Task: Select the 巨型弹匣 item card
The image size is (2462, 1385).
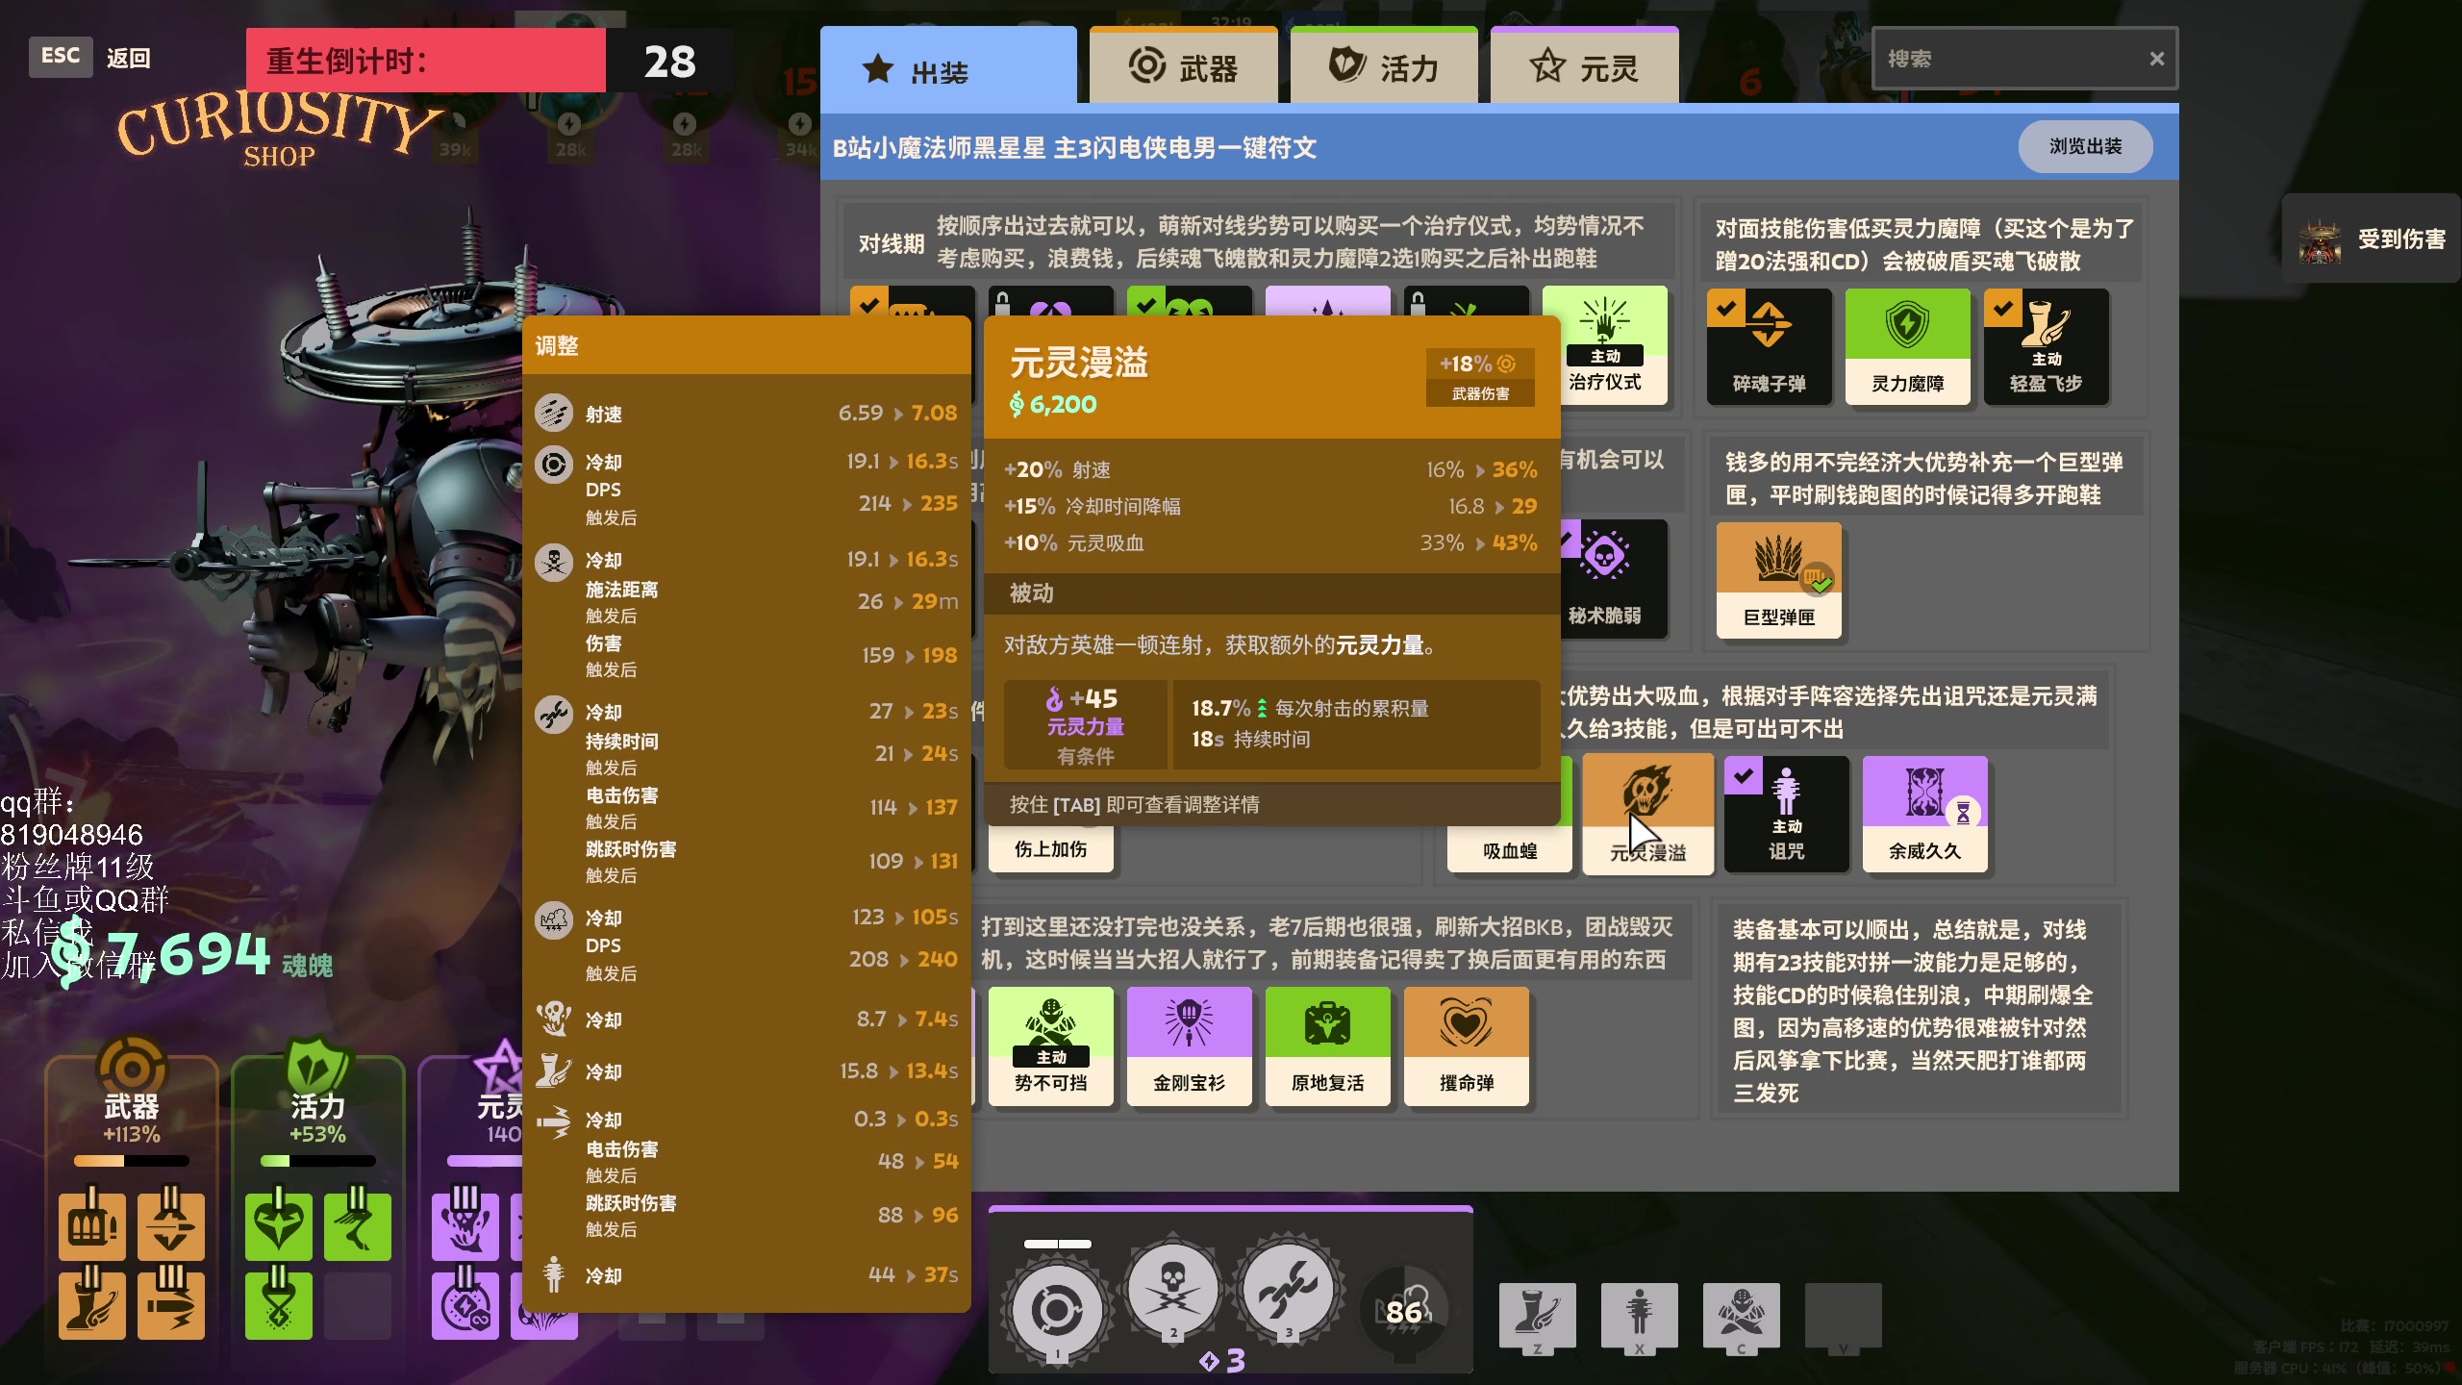Action: point(1778,581)
